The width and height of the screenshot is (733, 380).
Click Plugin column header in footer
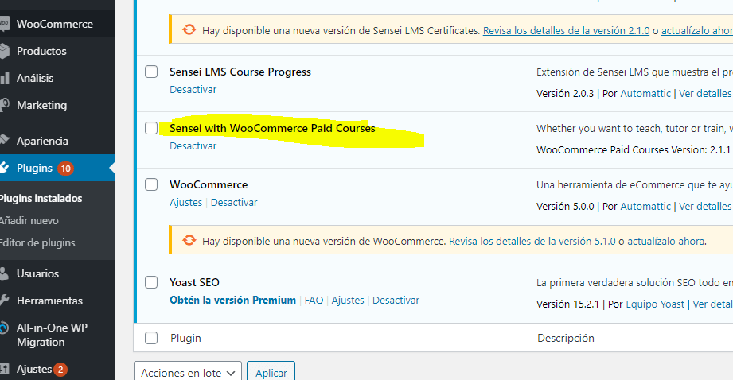point(185,338)
